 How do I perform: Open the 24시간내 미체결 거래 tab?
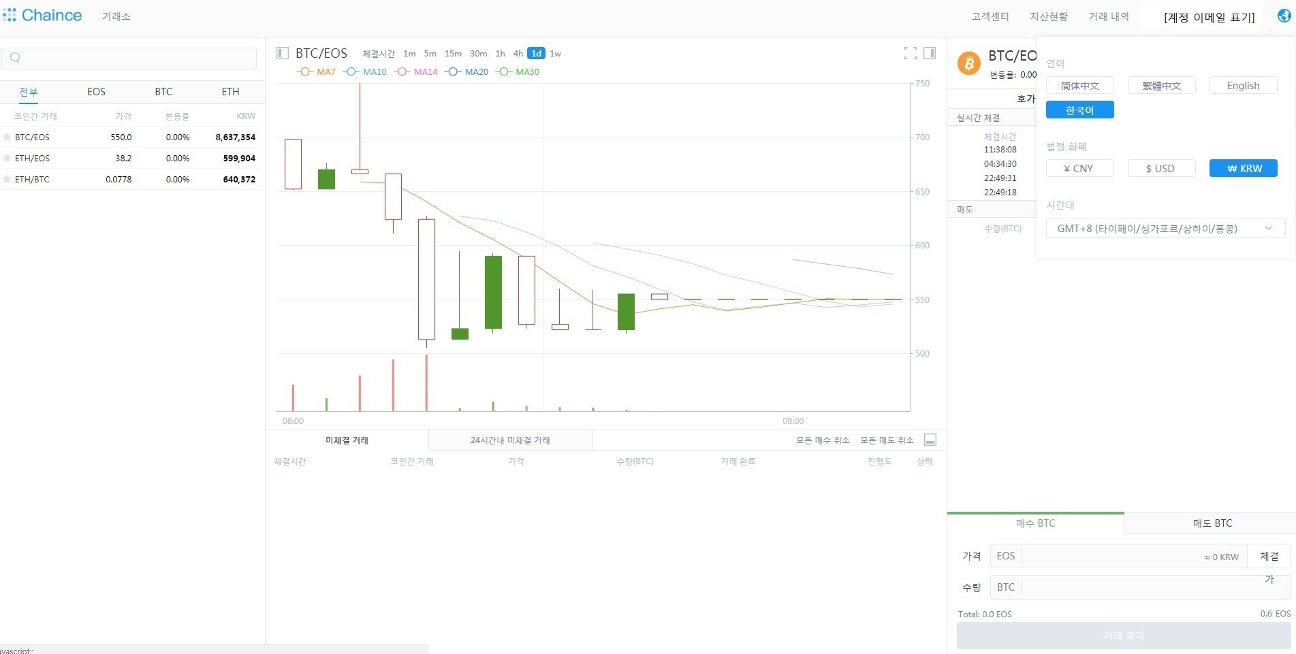(x=509, y=440)
